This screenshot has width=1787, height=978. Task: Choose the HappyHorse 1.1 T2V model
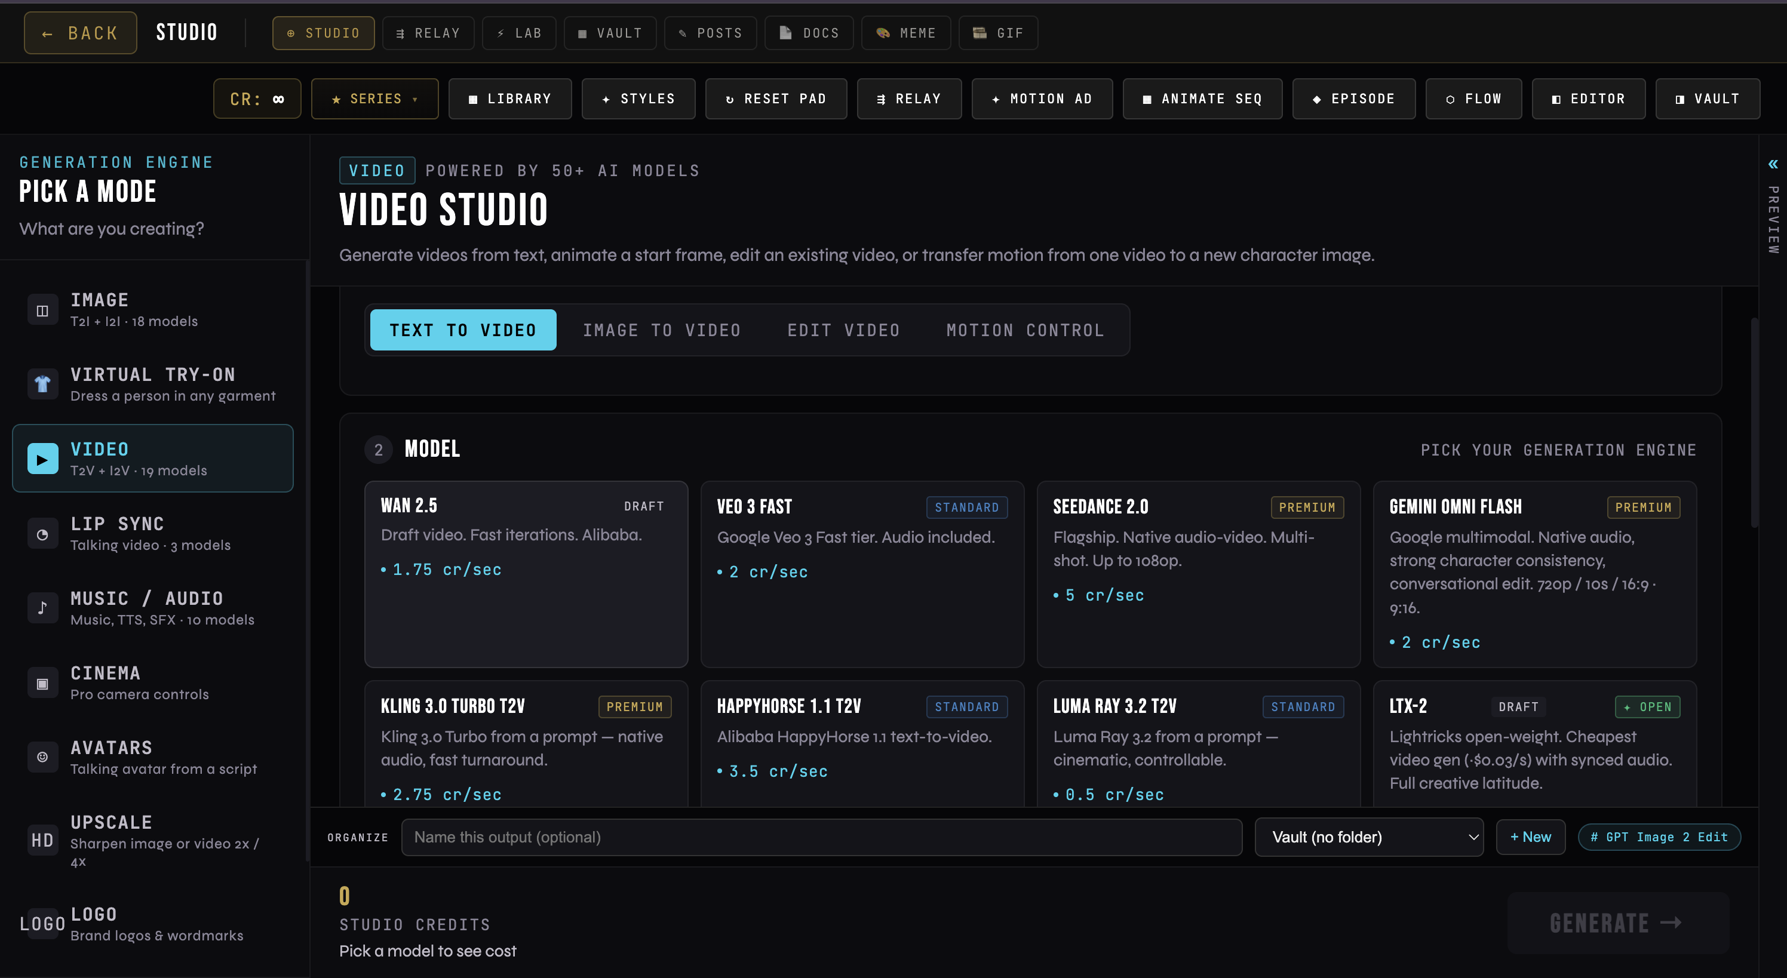[x=862, y=743]
